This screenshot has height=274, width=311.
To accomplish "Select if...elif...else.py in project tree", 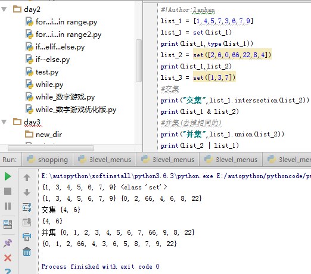I will [60, 47].
